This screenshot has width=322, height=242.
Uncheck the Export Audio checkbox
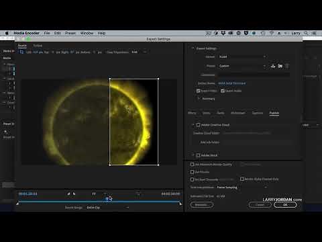click(223, 91)
